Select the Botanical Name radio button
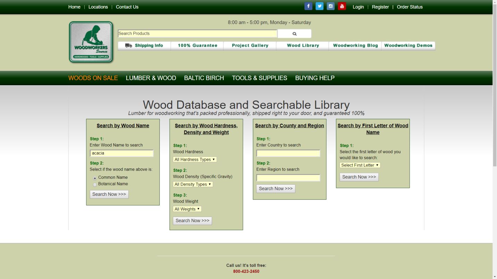 pos(95,185)
